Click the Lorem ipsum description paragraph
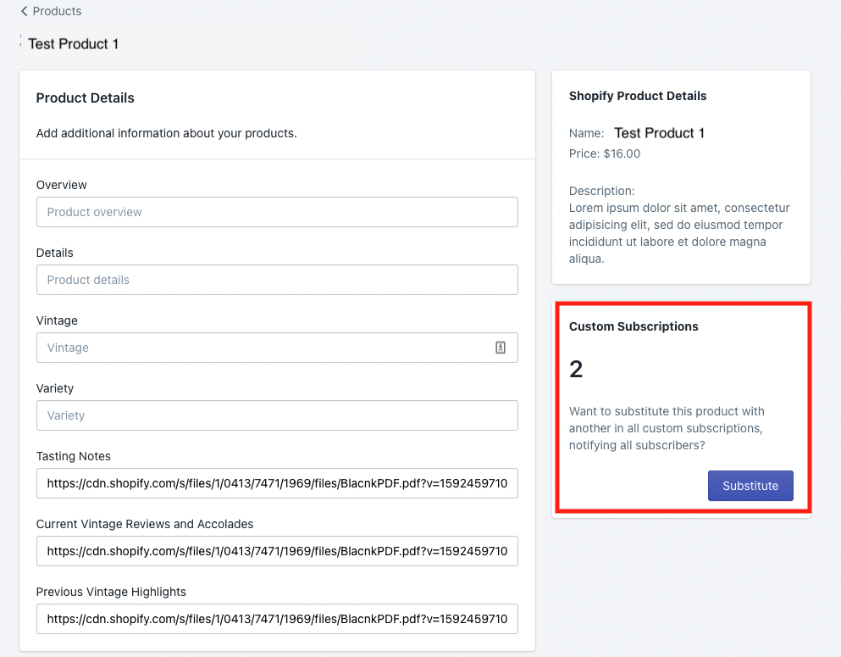The image size is (841, 657). pos(679,233)
